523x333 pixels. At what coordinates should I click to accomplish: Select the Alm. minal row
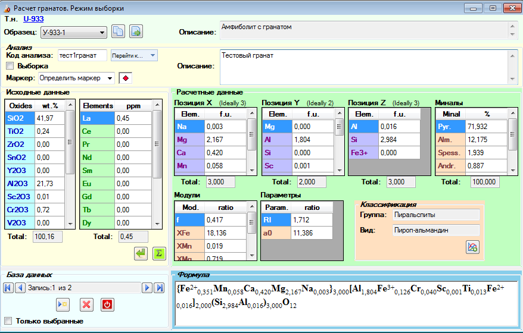[x=472, y=140]
